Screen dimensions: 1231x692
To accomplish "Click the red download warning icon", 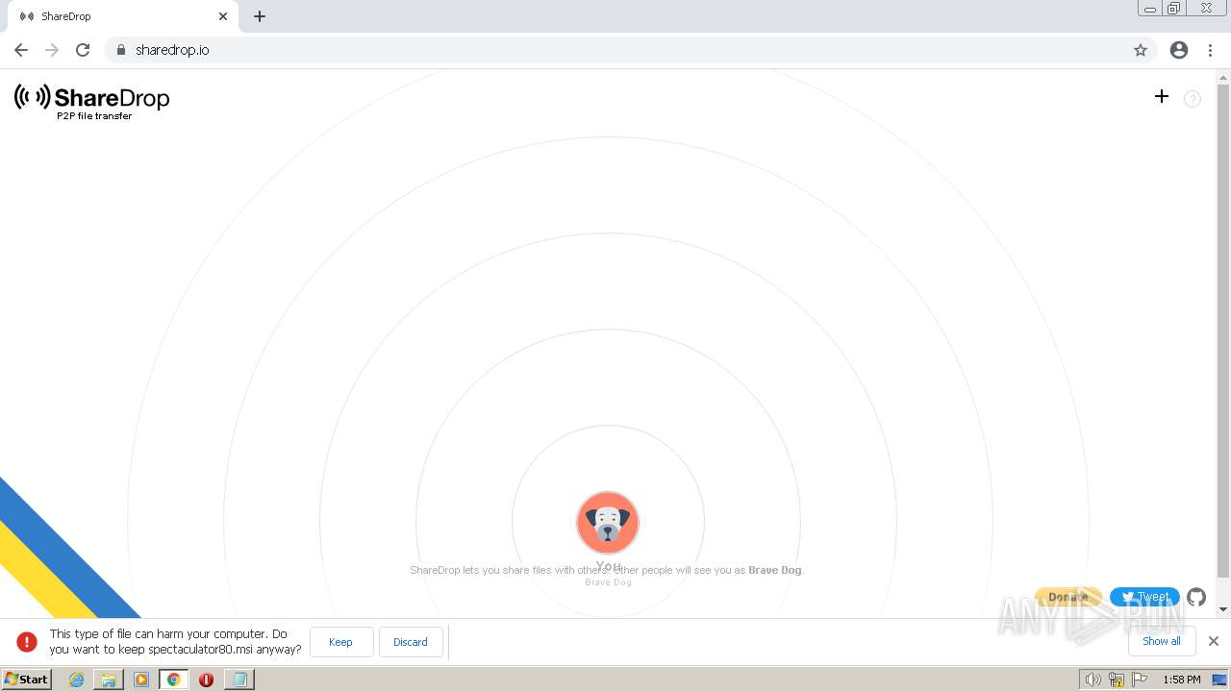I will coord(27,642).
